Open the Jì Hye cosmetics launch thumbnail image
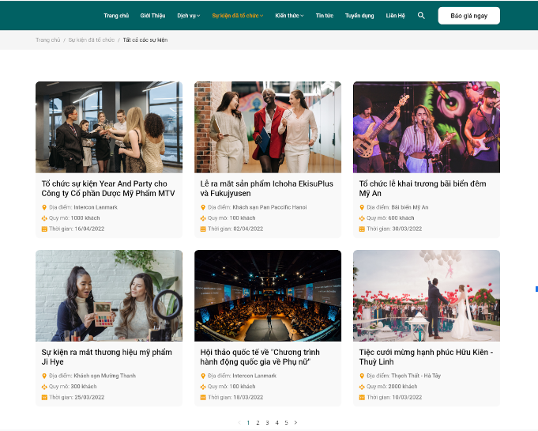 (x=109, y=296)
